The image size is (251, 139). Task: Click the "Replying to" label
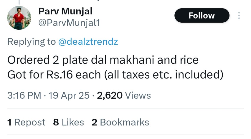pos(32,41)
